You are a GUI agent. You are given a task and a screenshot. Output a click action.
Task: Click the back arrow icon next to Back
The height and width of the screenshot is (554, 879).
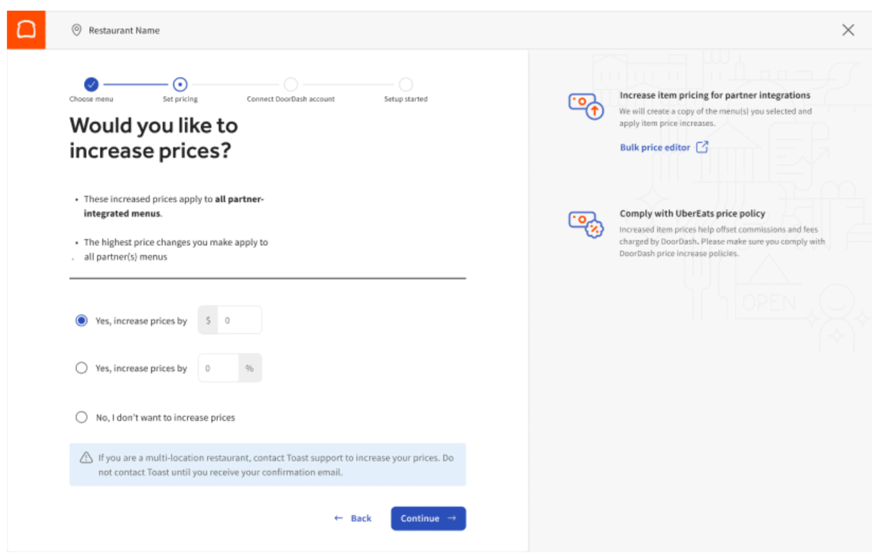click(x=338, y=518)
